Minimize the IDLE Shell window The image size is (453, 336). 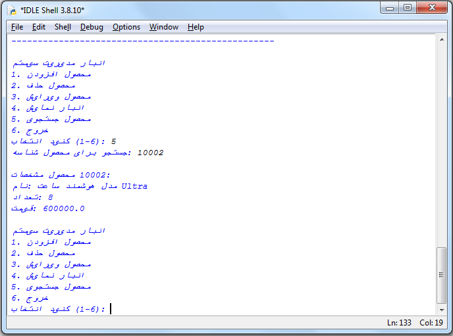pyautogui.click(x=390, y=8)
